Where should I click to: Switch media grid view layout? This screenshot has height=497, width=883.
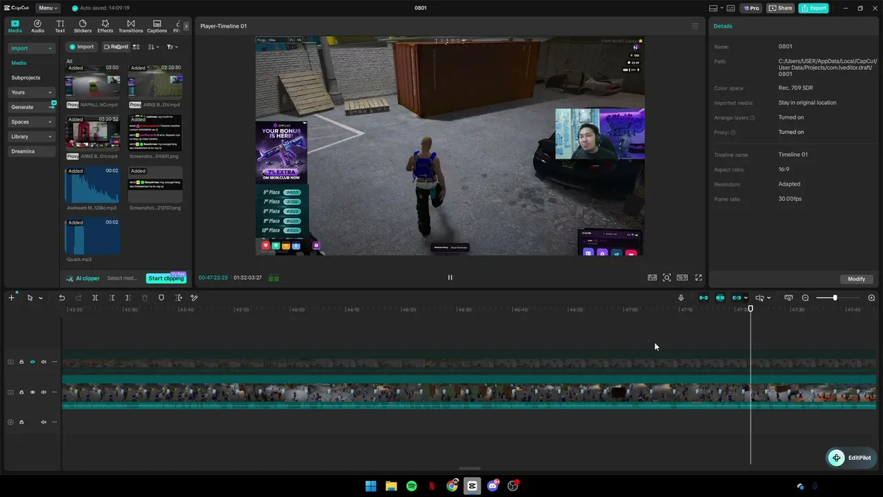click(x=136, y=47)
